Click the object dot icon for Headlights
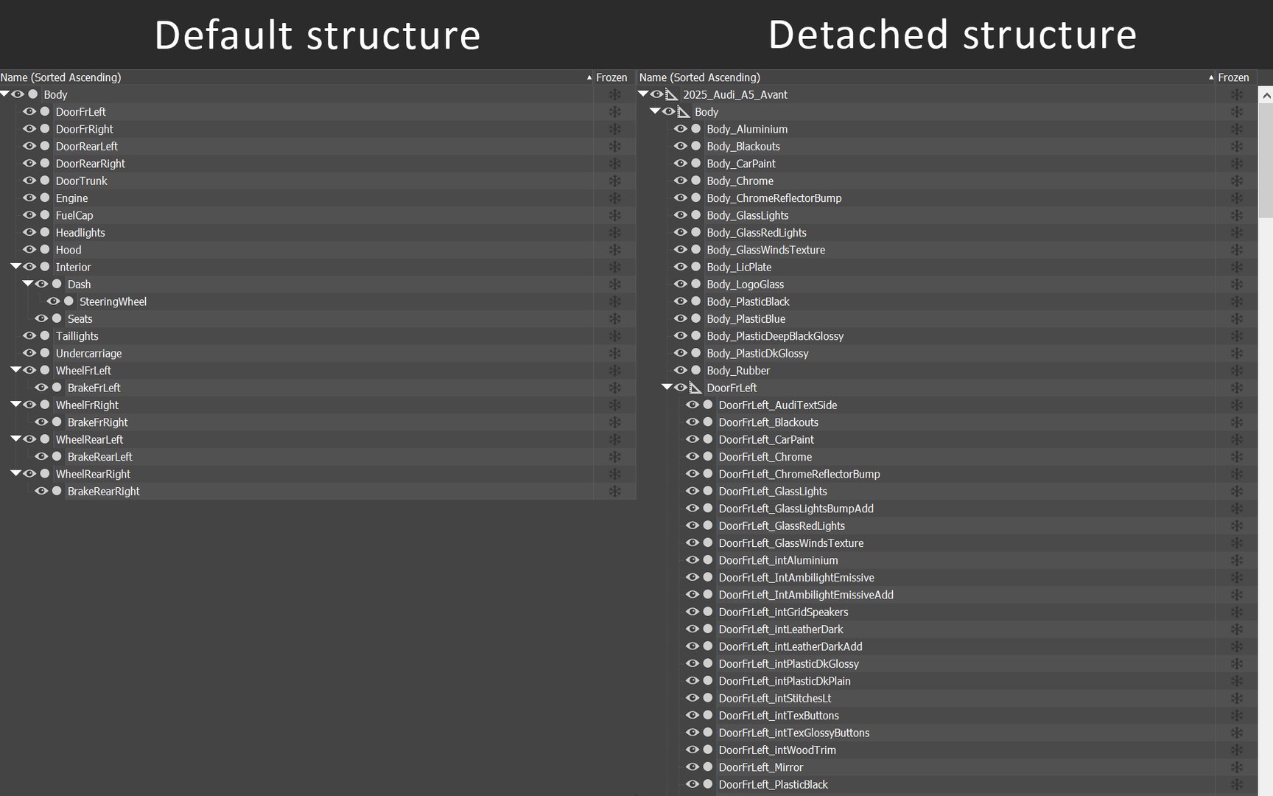Screen dimensions: 1273x796 [45, 232]
